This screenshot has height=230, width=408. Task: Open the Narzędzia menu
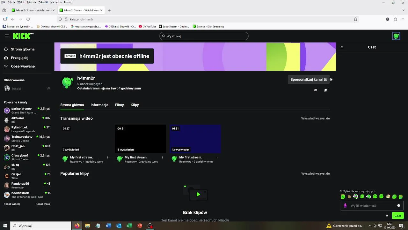(56, 2)
